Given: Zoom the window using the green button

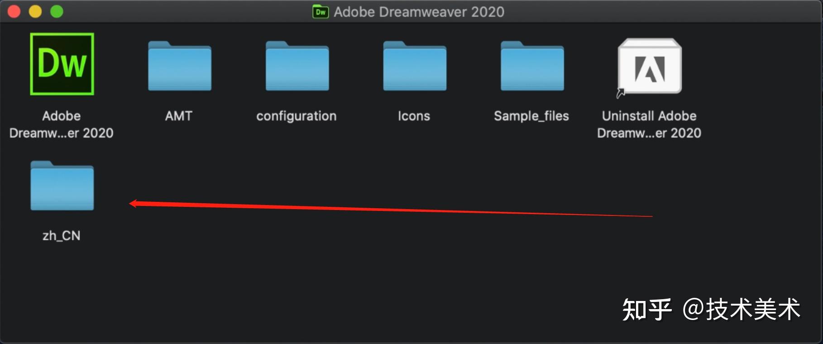Looking at the screenshot, I should (57, 12).
